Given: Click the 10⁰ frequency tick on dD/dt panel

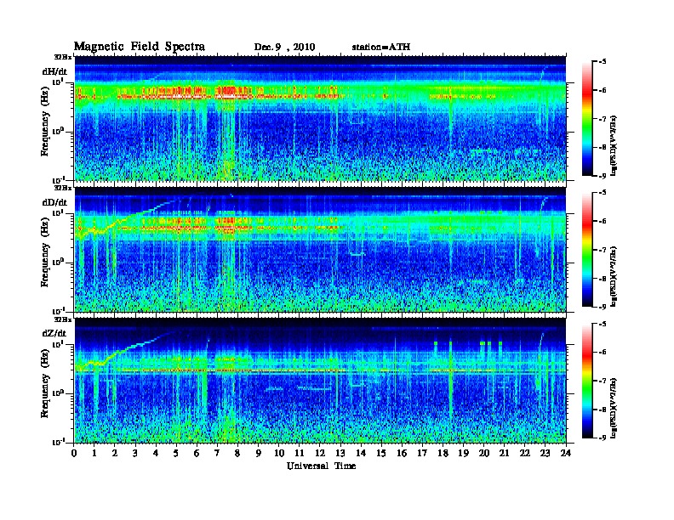Looking at the screenshot, I should pyautogui.click(x=58, y=262).
